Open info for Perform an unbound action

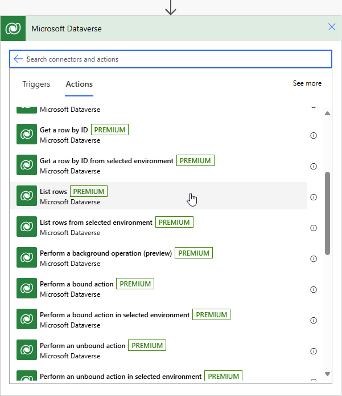coord(314,351)
